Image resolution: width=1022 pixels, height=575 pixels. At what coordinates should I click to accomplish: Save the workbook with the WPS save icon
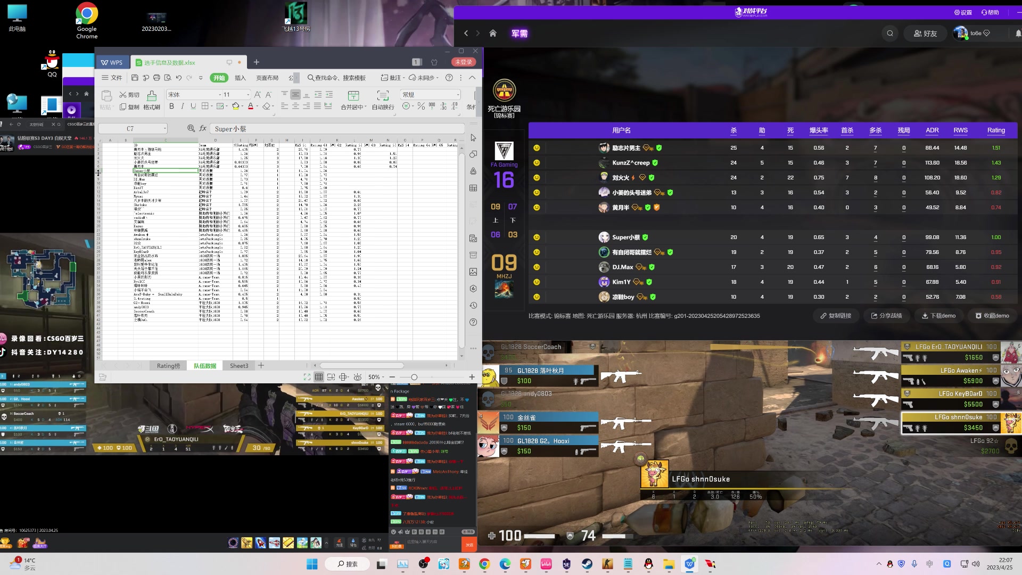pos(135,78)
